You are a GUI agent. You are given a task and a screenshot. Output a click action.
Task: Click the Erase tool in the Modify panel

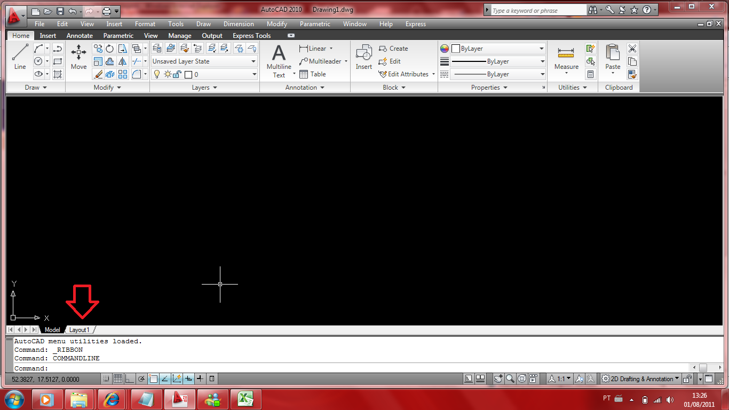[98, 74]
